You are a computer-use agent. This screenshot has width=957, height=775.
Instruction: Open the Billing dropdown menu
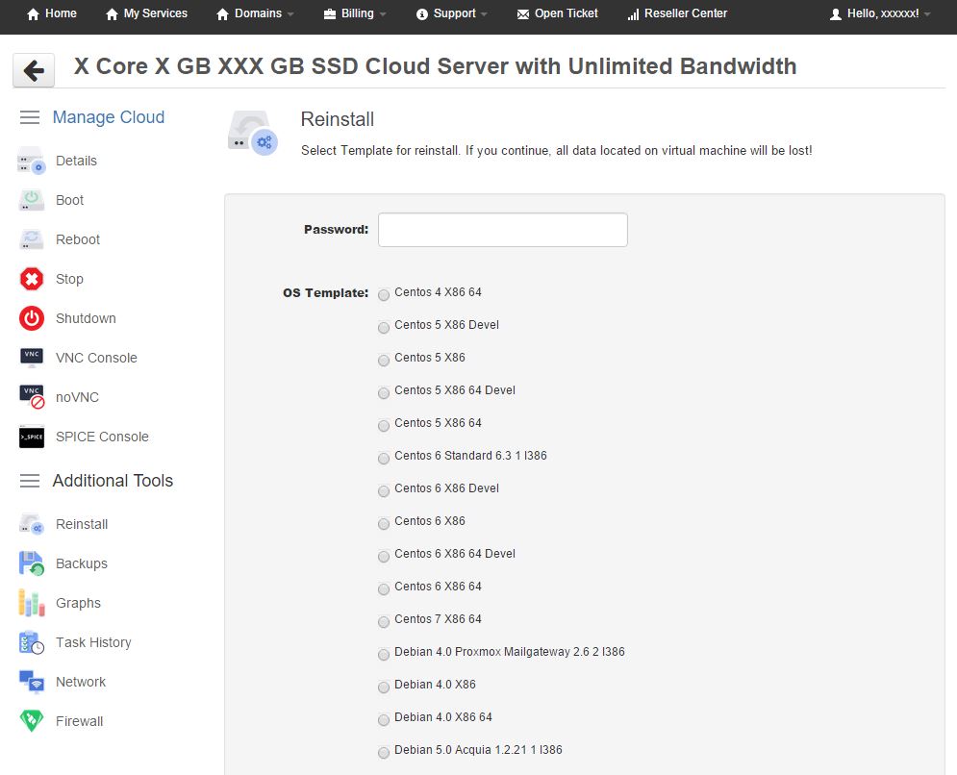pos(355,13)
